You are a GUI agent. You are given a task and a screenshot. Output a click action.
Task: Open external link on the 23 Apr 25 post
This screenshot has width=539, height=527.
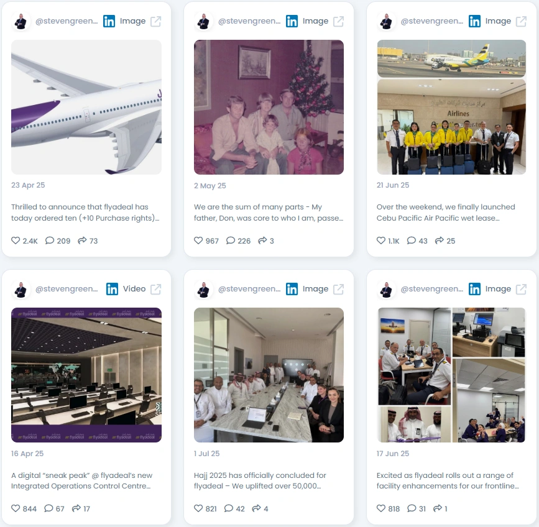pos(155,21)
